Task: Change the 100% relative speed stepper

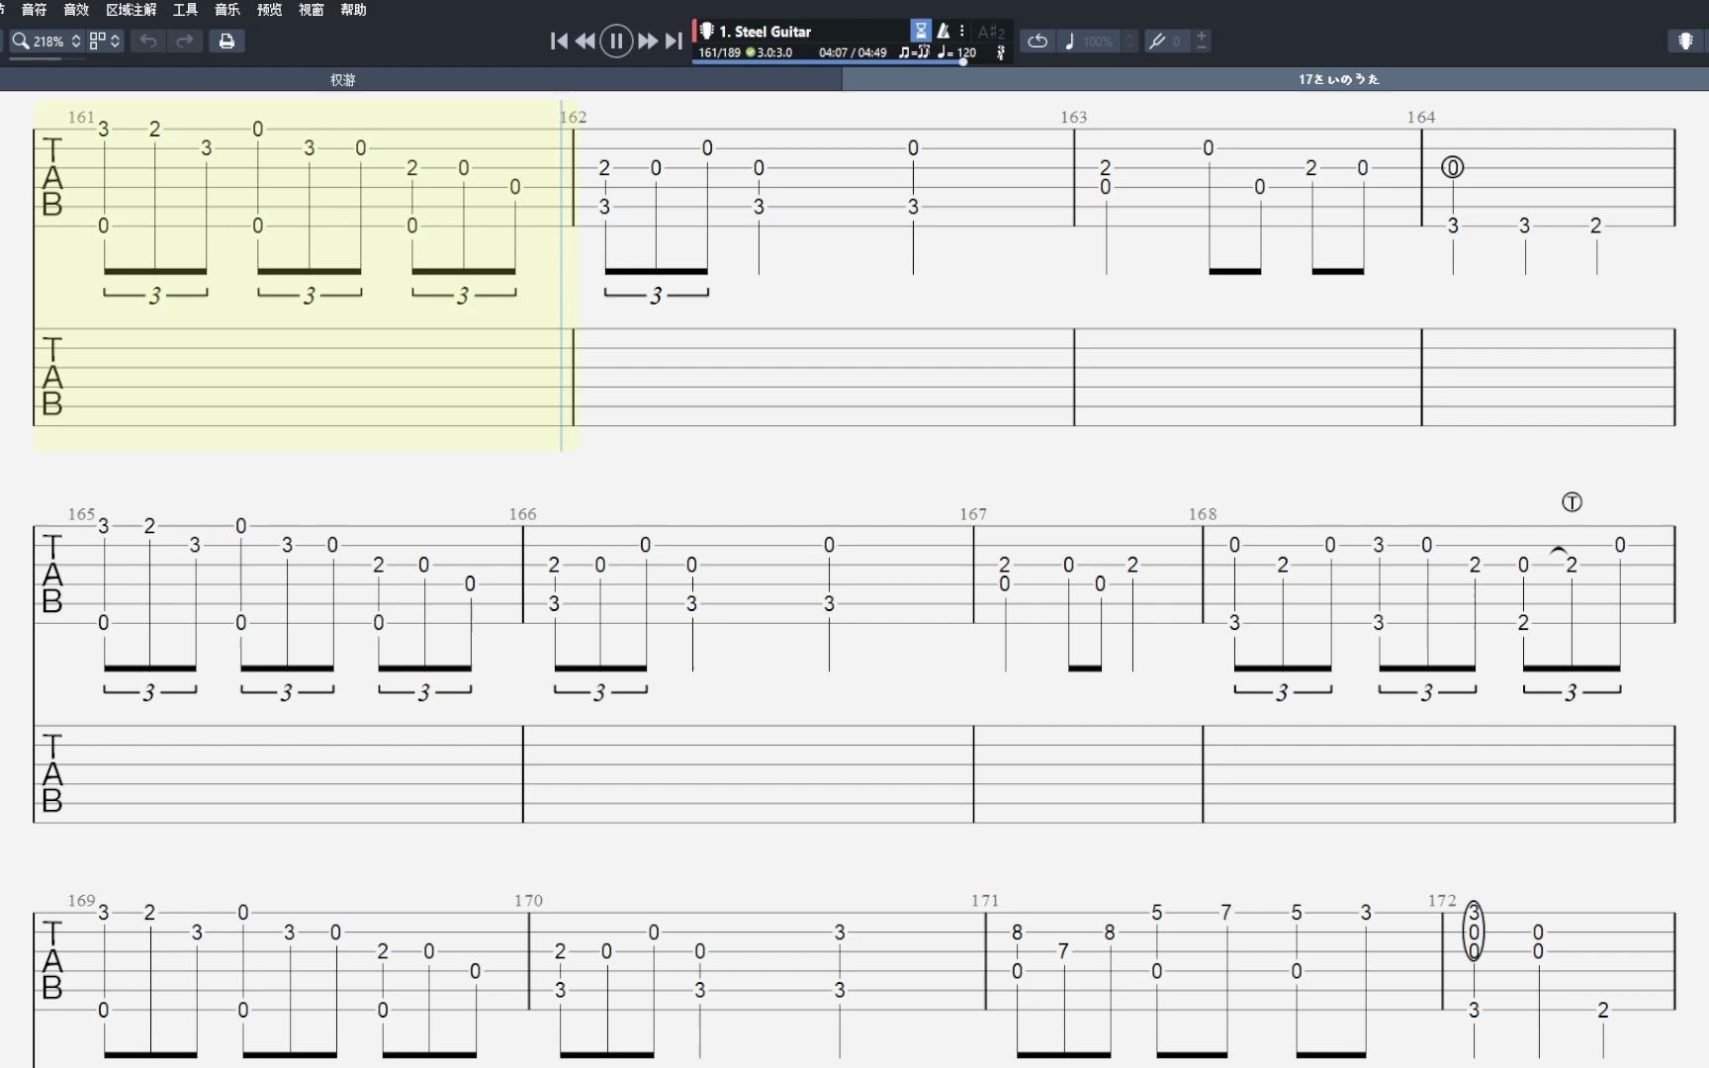Action: click(x=1130, y=41)
